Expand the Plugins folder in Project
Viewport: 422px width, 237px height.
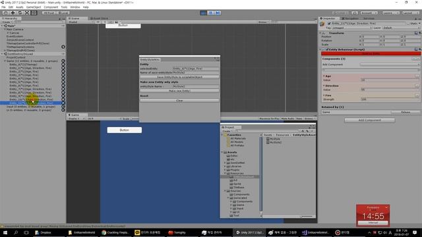pyautogui.click(x=225, y=170)
